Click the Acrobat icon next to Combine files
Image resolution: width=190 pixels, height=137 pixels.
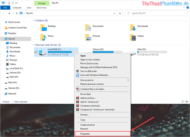pos(78,89)
